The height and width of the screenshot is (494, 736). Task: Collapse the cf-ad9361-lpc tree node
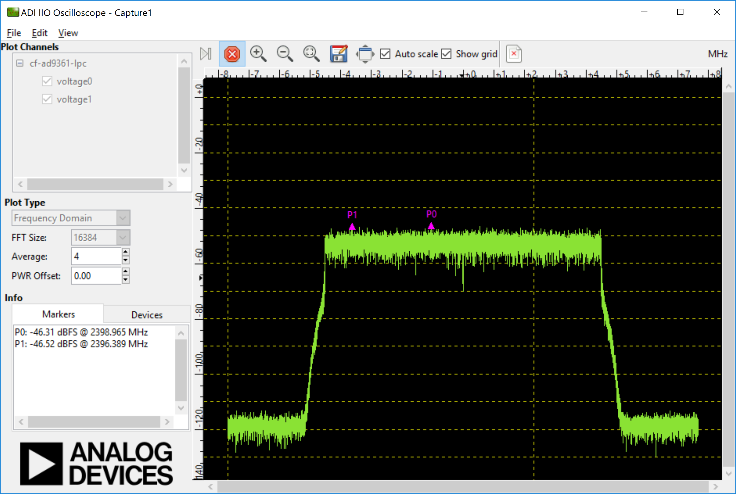pyautogui.click(x=20, y=63)
